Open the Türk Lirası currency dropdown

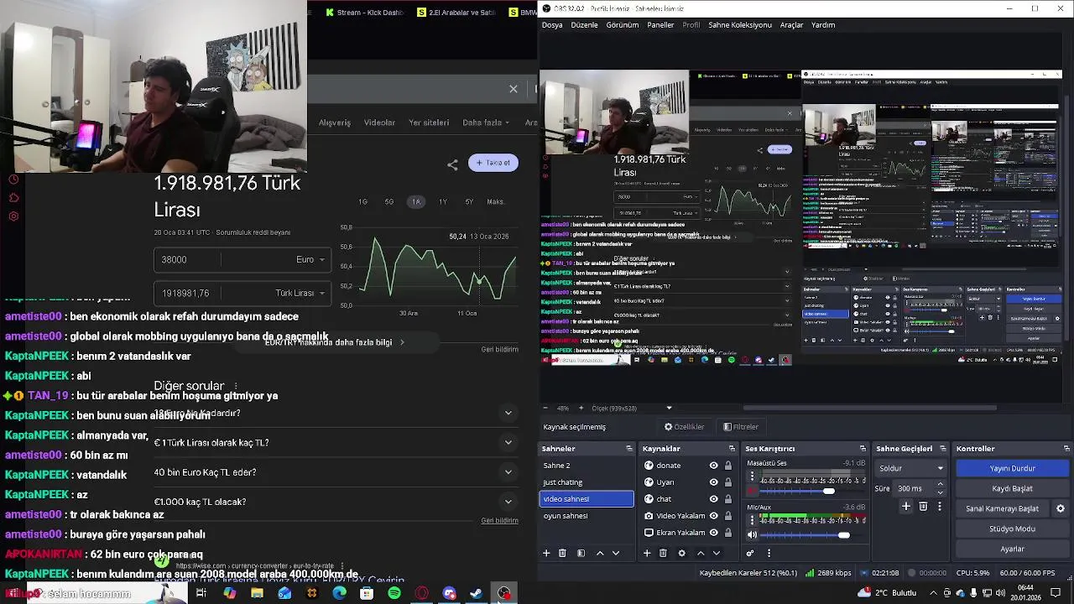300,293
